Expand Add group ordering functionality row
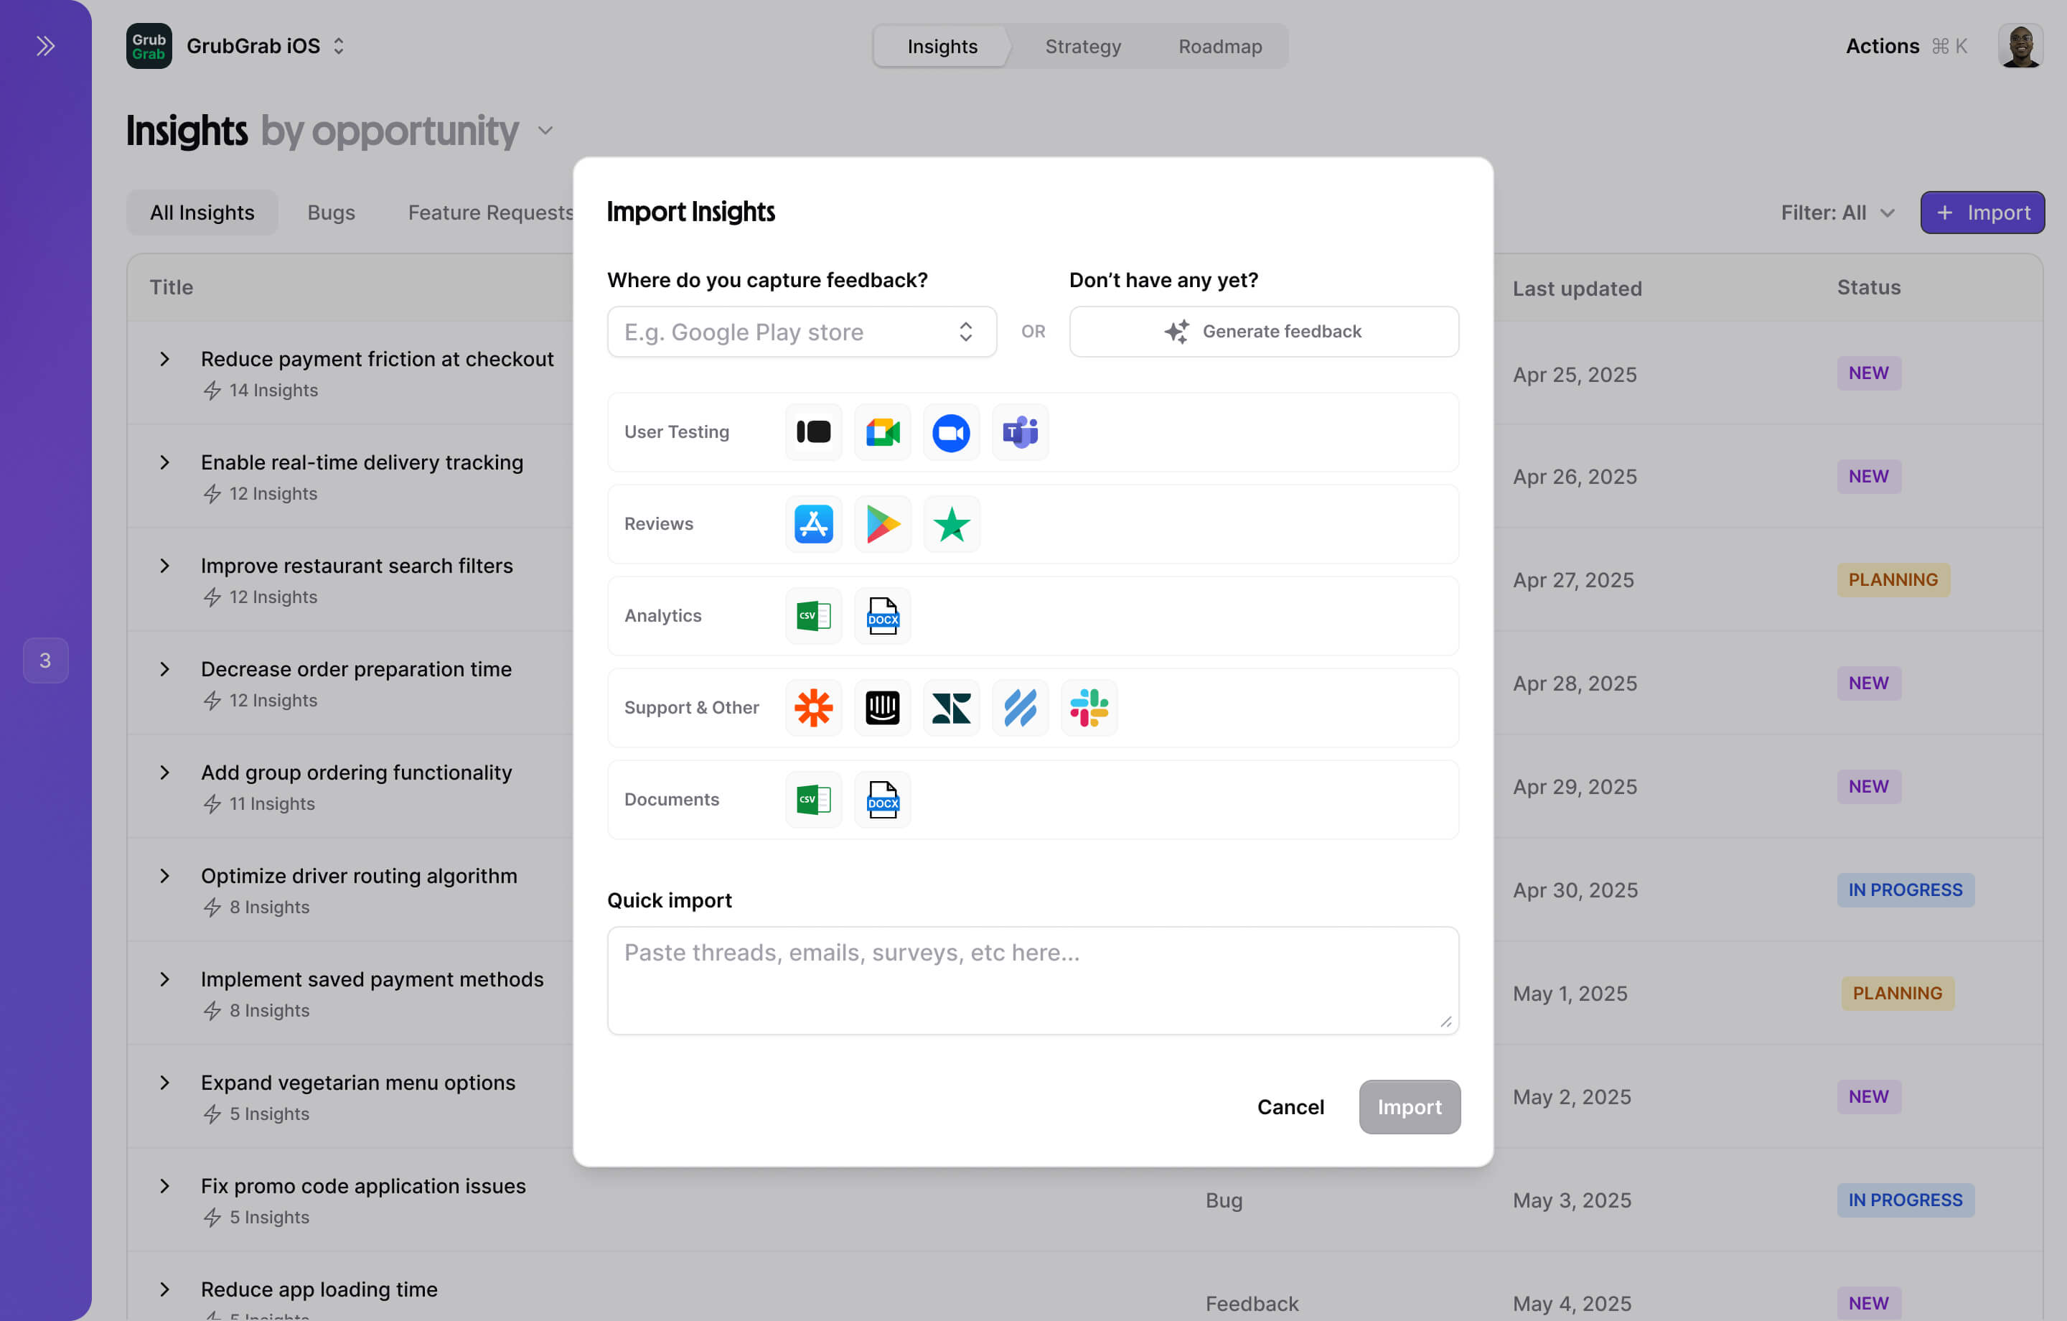 (x=165, y=772)
